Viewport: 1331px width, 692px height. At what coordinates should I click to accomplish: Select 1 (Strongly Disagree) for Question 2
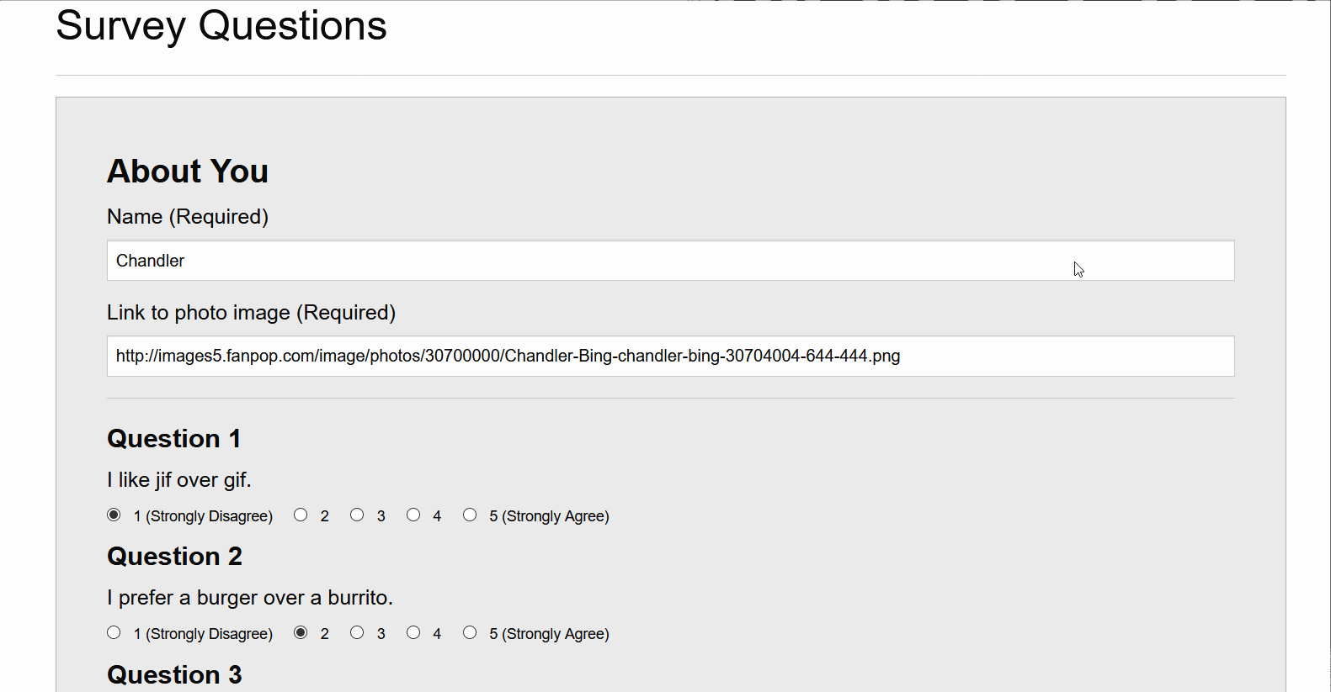coord(114,632)
